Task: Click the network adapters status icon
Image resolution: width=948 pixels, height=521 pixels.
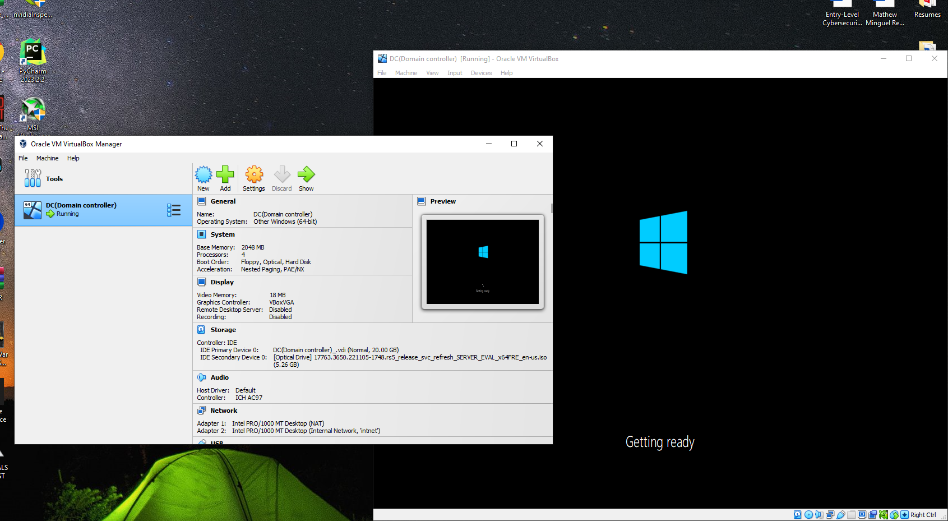Action: coord(830,515)
